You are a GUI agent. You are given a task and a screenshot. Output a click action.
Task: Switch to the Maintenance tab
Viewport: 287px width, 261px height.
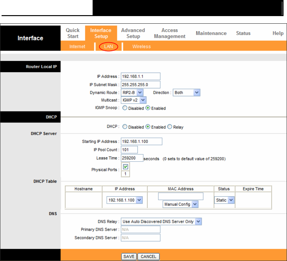211,33
